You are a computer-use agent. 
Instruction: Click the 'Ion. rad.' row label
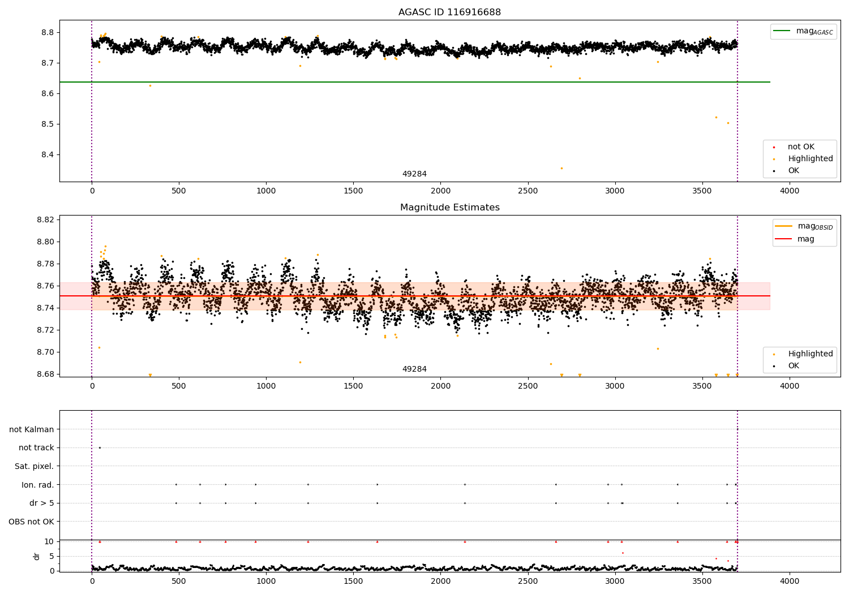tap(38, 485)
